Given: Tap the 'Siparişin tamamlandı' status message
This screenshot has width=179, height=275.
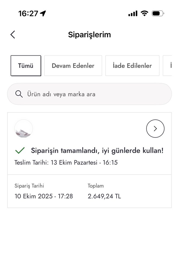Looking at the screenshot, I should (x=97, y=150).
